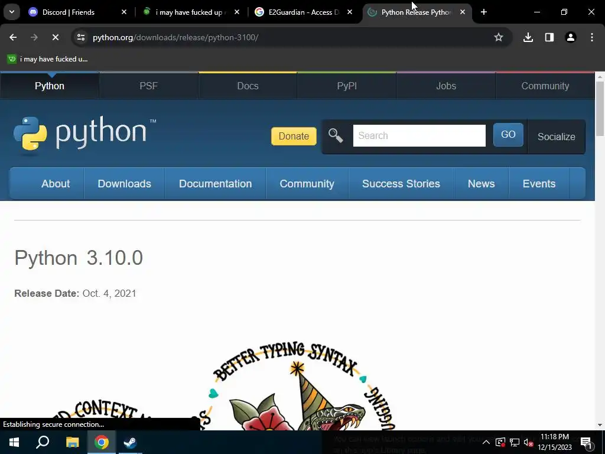605x454 pixels.
Task: Close the E2Guardian tab
Action: [x=350, y=12]
